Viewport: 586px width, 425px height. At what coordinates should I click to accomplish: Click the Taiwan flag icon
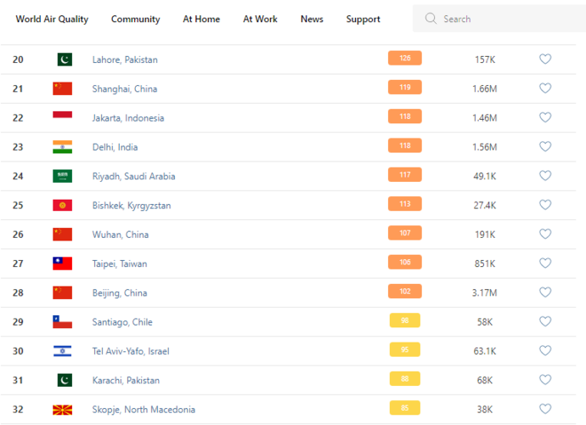[x=63, y=263]
